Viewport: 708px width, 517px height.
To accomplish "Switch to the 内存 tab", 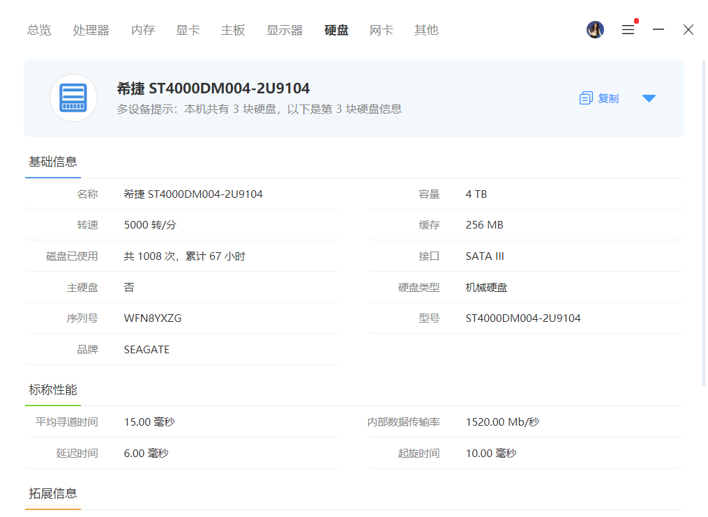I will click(x=143, y=30).
